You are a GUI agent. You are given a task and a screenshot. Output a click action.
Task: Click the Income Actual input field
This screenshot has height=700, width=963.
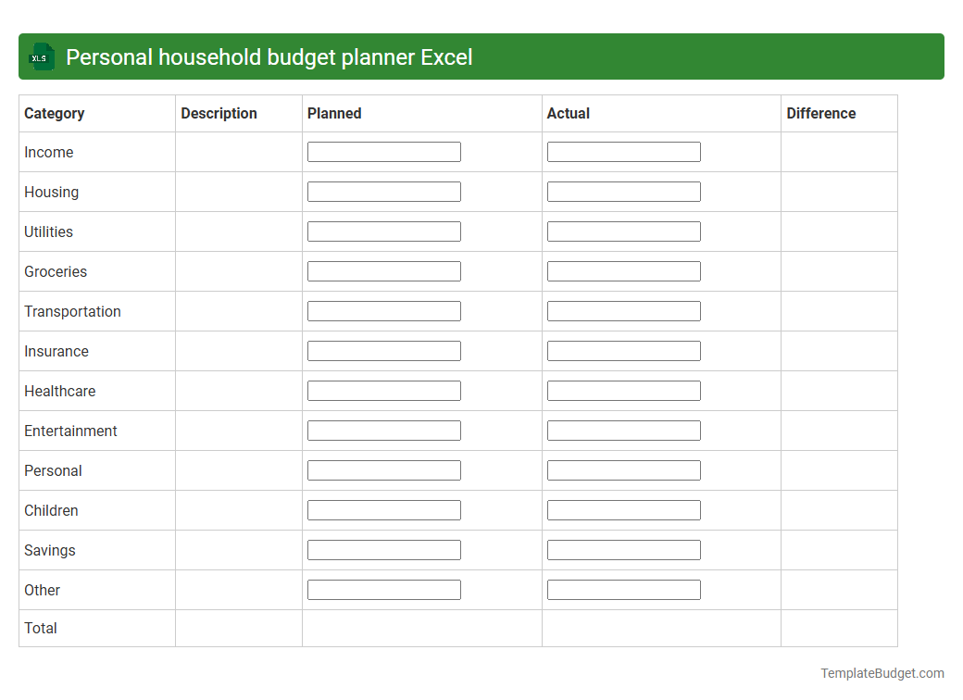[623, 151]
